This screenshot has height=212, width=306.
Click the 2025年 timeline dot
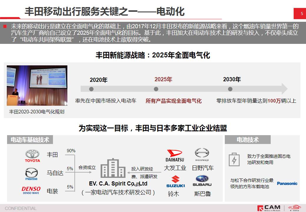(x=156, y=89)
